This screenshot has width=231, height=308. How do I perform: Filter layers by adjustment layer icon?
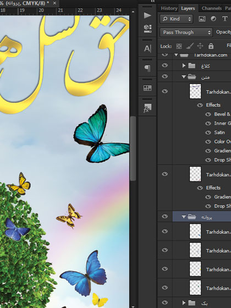213,19
